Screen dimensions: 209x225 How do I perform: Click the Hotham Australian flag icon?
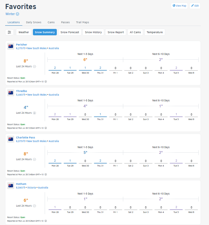(x=11, y=185)
